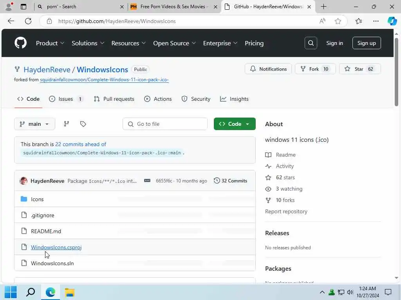Fork the repository
The height and width of the screenshot is (300, 401).
(315, 69)
